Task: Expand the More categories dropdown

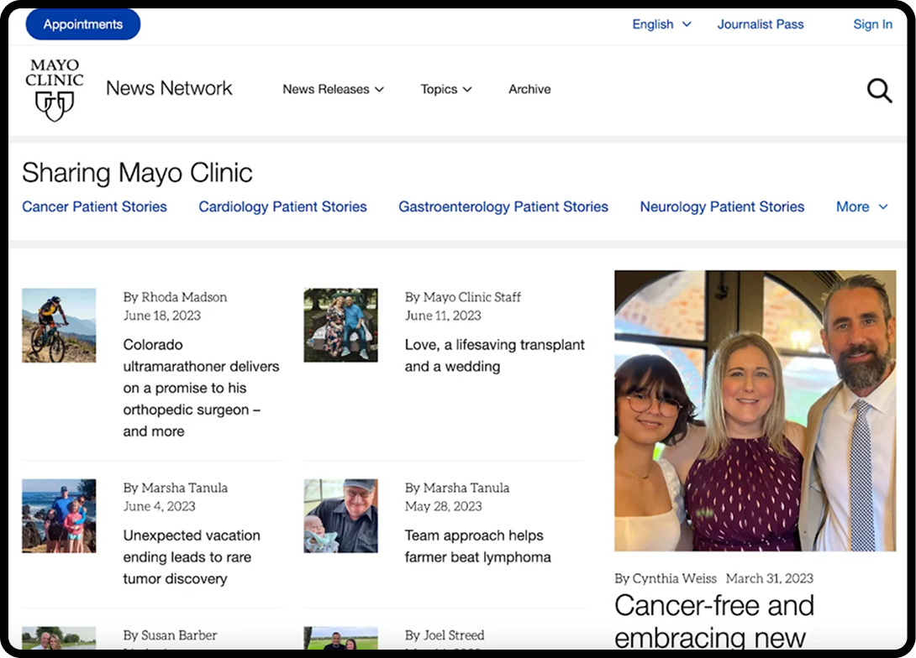Action: [862, 206]
